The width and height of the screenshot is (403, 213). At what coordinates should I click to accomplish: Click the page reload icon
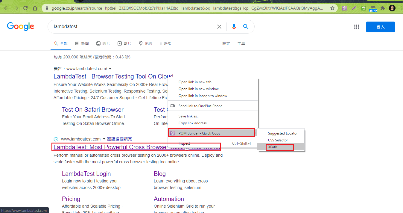25,8
